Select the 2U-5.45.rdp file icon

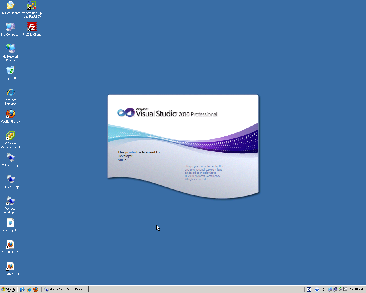10,160
